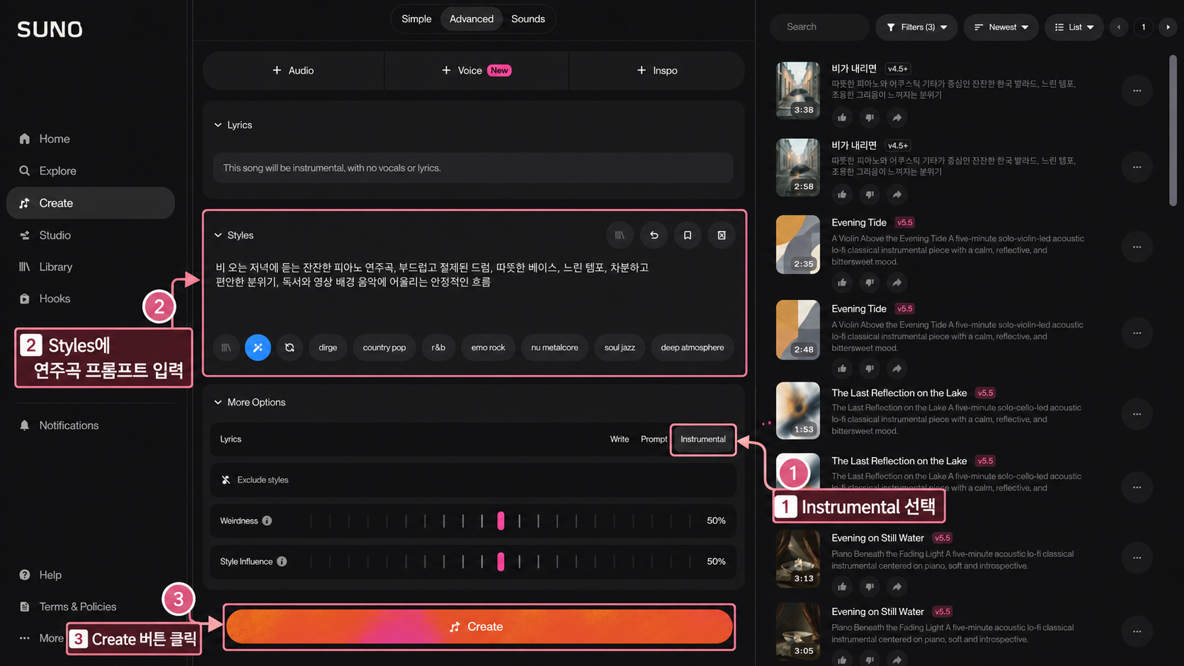The height and width of the screenshot is (666, 1184).
Task: Share the 2:48 Evening Tide song
Action: (896, 369)
